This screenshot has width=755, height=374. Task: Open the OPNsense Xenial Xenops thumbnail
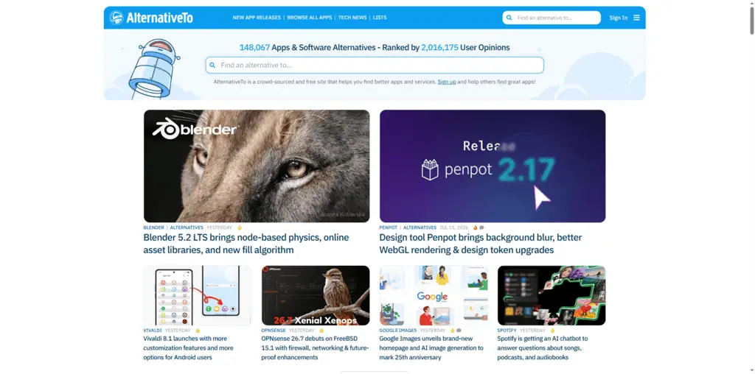point(316,296)
